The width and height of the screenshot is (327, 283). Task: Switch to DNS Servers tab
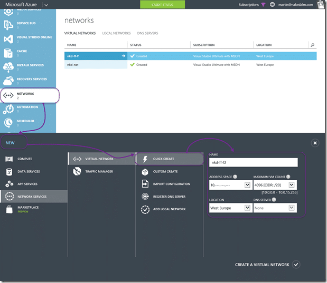pos(147,33)
